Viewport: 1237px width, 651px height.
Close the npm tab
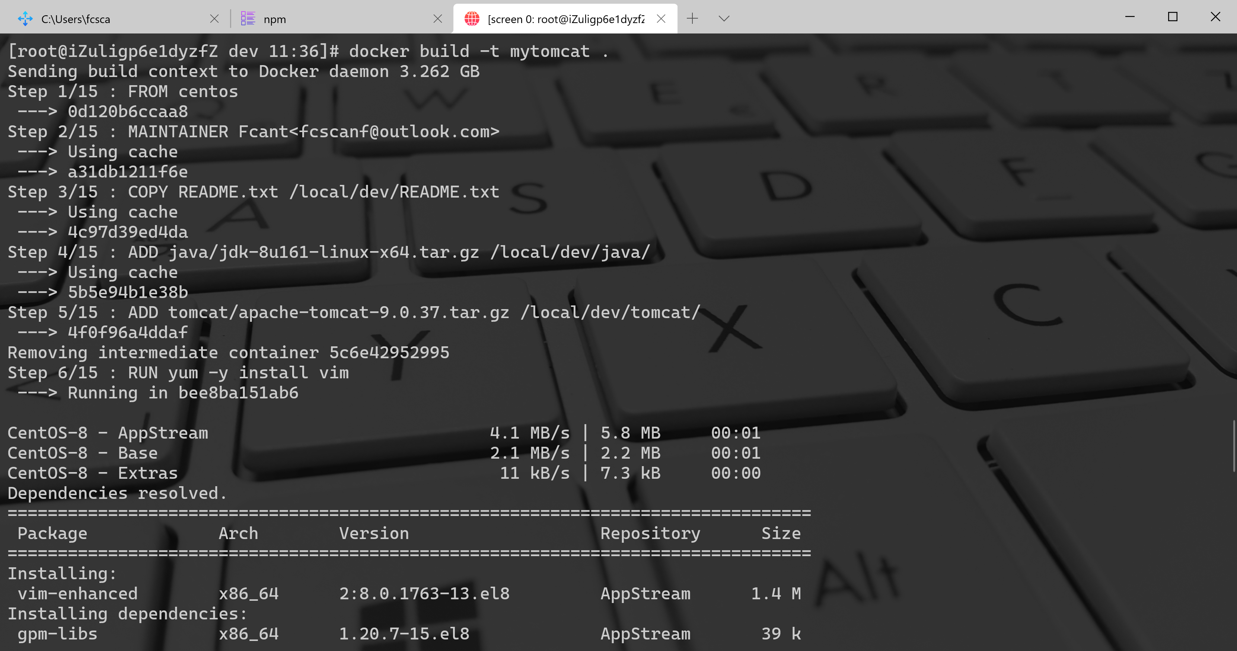coord(437,19)
